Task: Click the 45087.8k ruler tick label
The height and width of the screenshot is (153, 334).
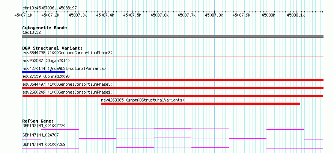Action: coord(214,15)
